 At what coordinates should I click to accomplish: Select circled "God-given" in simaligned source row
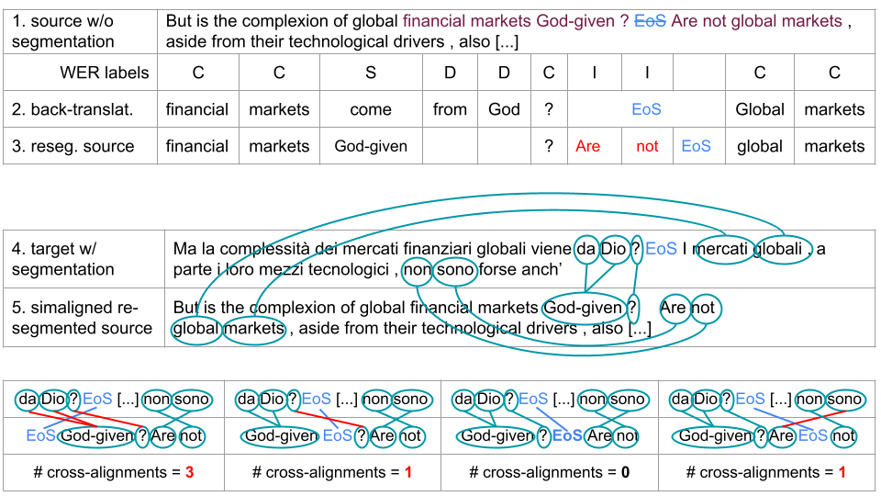tap(584, 308)
